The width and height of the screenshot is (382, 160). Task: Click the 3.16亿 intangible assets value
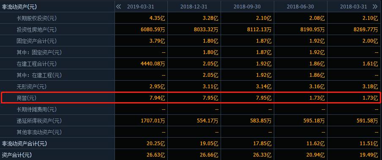[317, 87]
